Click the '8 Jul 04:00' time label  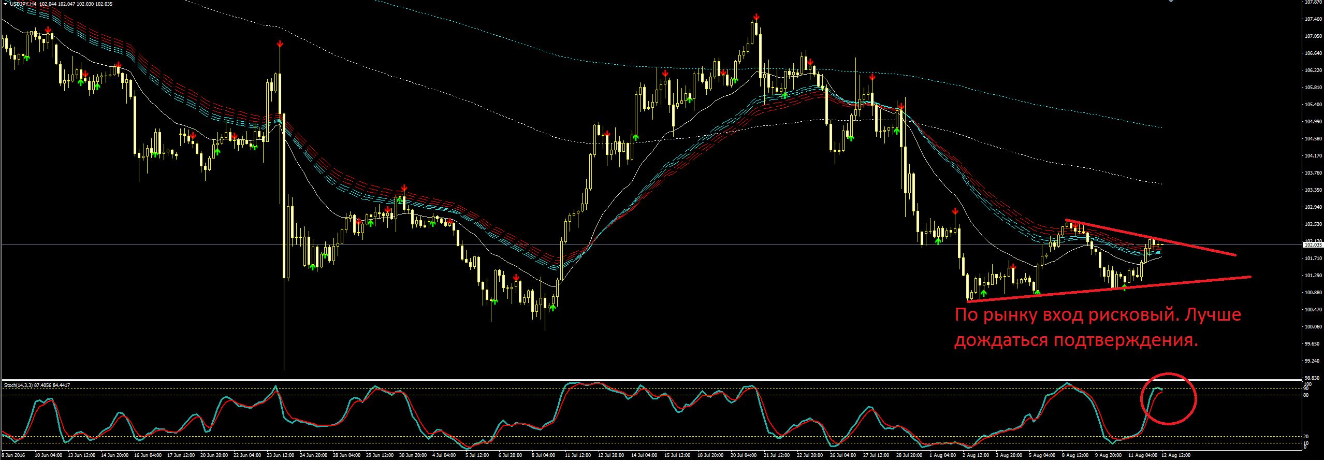tap(544, 455)
